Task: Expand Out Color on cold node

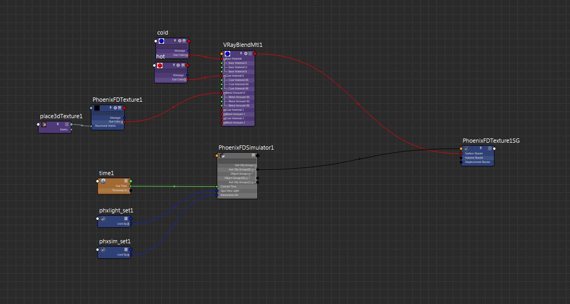Action: (186, 55)
